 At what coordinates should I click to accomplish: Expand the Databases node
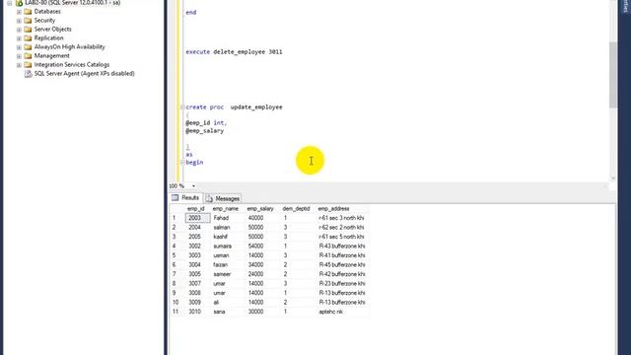point(19,12)
